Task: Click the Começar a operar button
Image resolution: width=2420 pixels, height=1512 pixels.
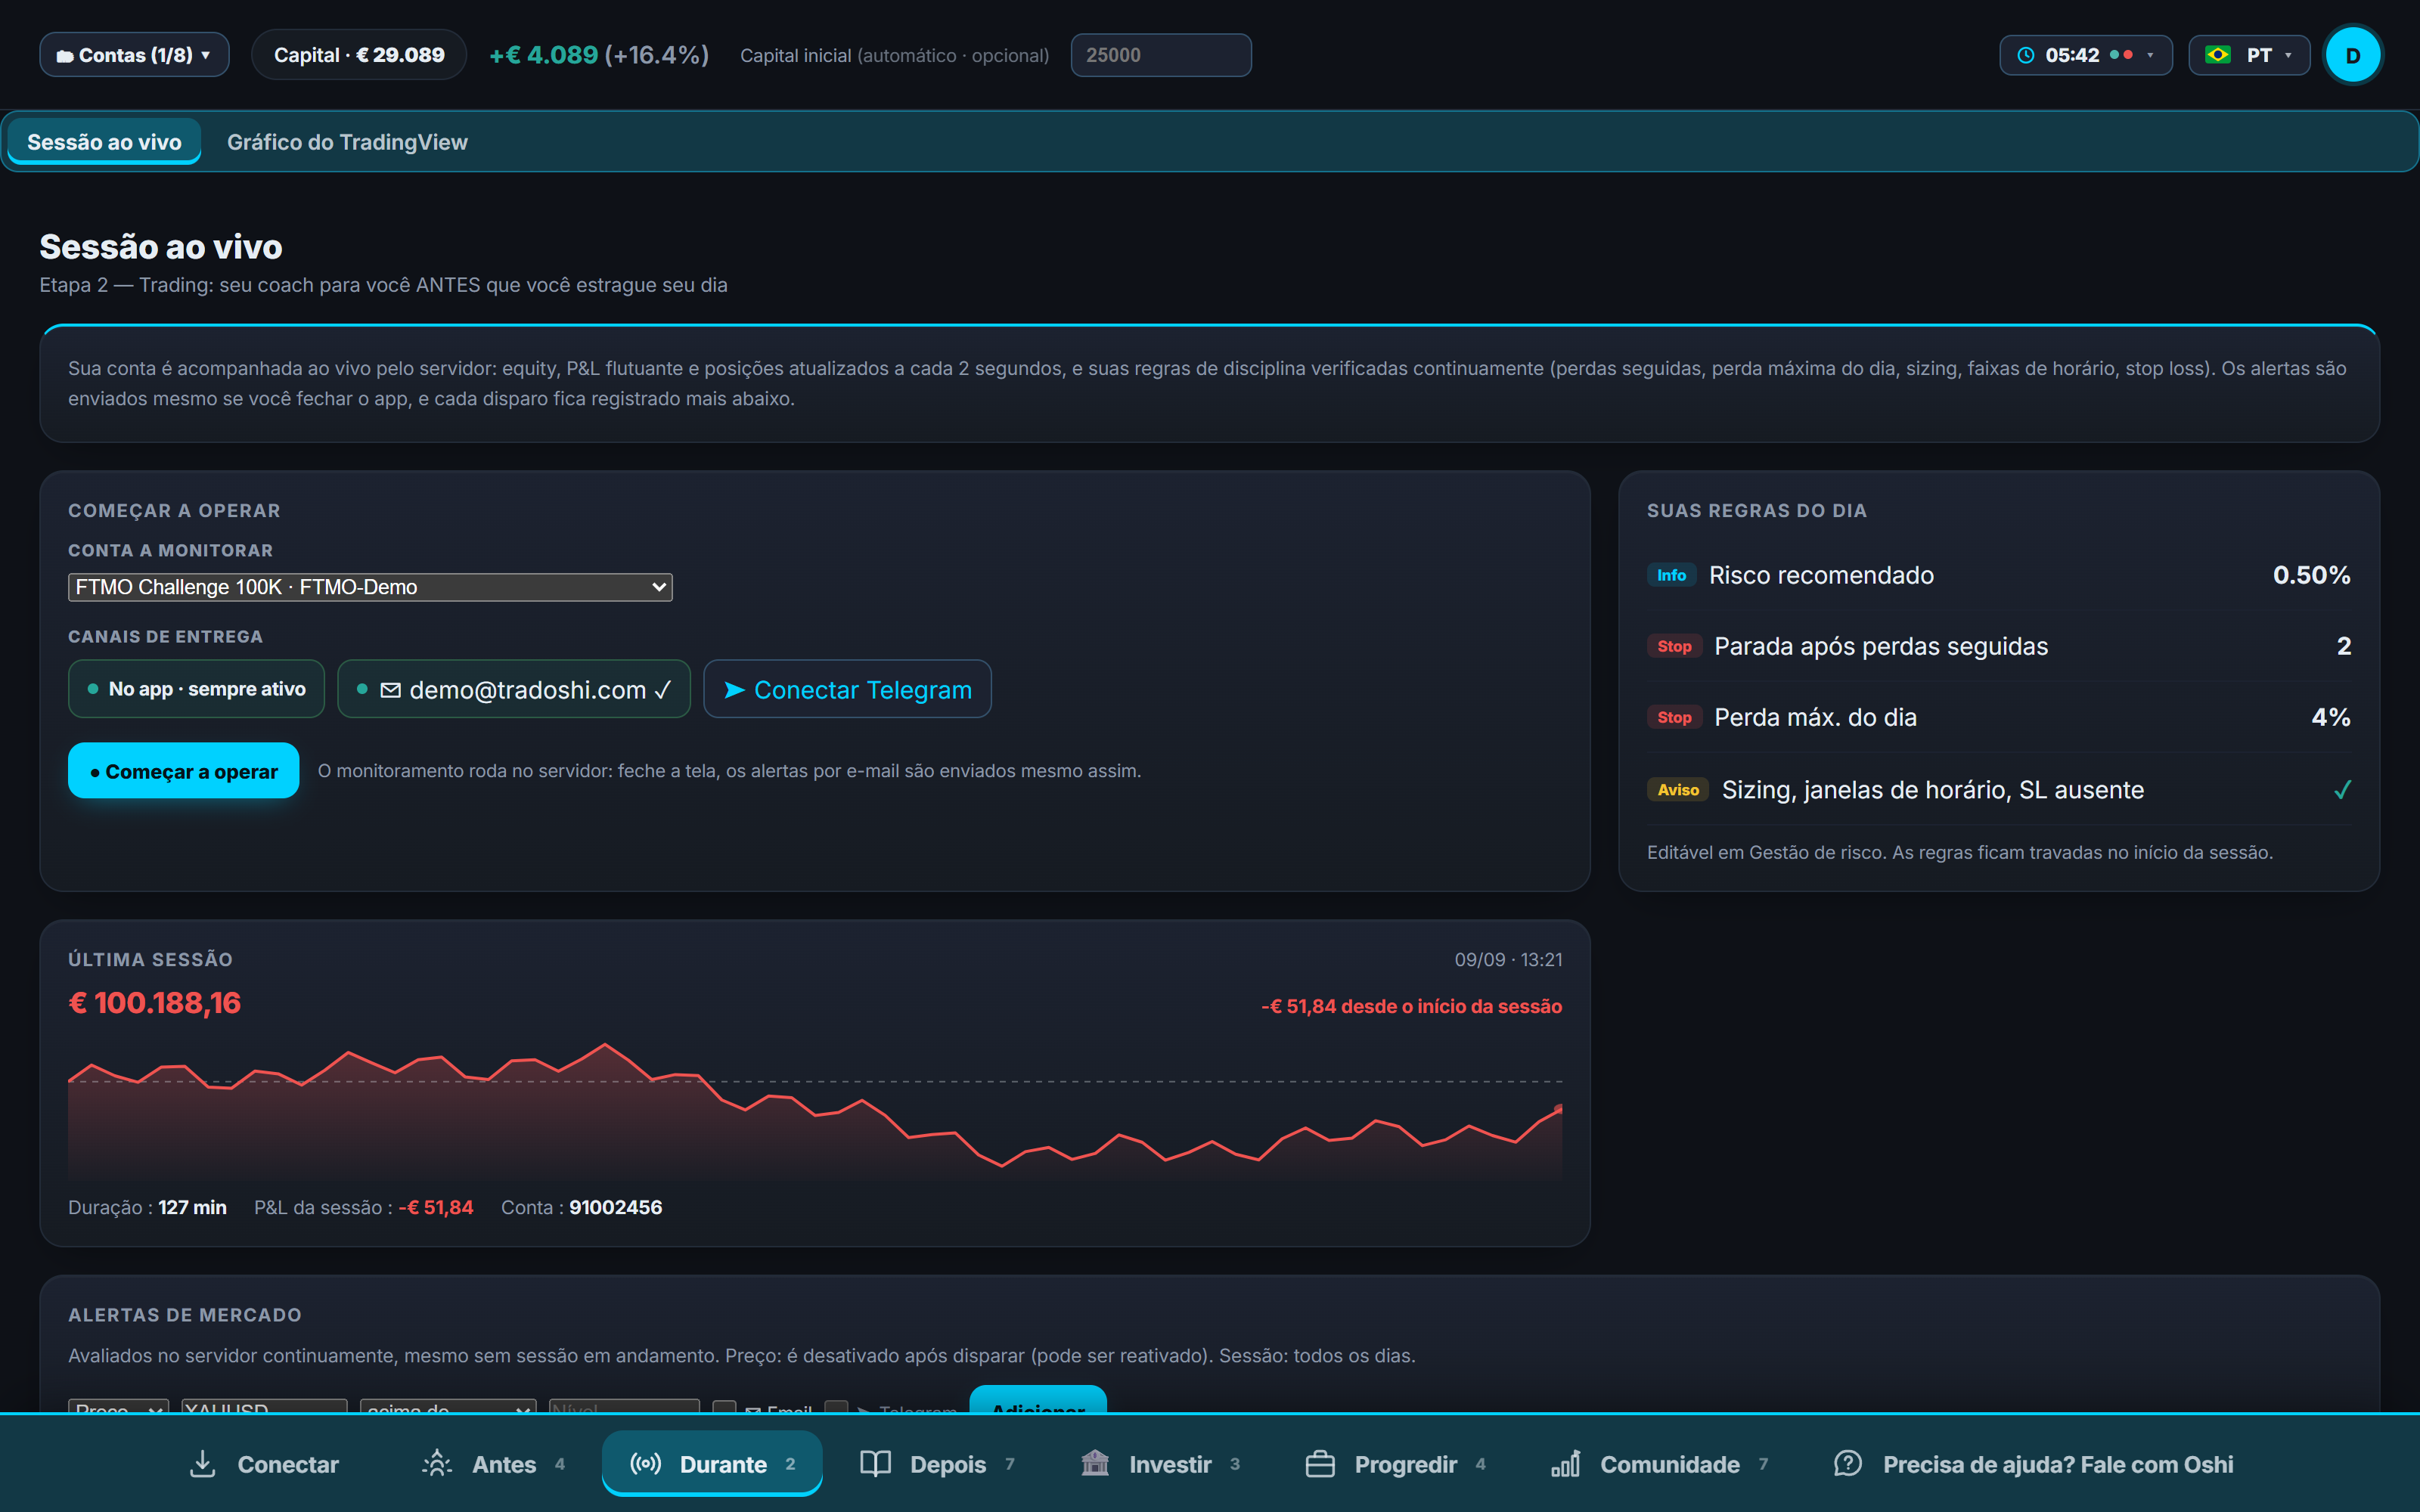Action: (x=184, y=771)
